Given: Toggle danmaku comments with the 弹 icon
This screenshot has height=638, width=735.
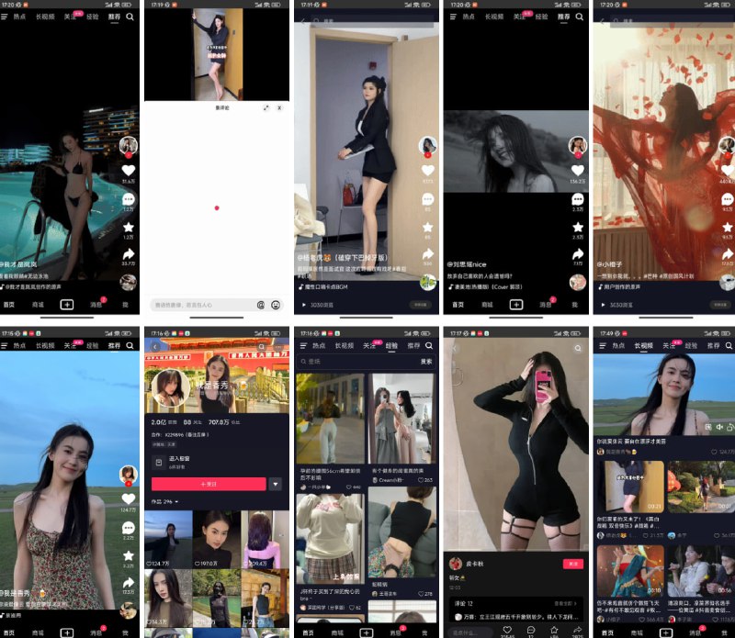Looking at the screenshot, I should click(x=708, y=427).
